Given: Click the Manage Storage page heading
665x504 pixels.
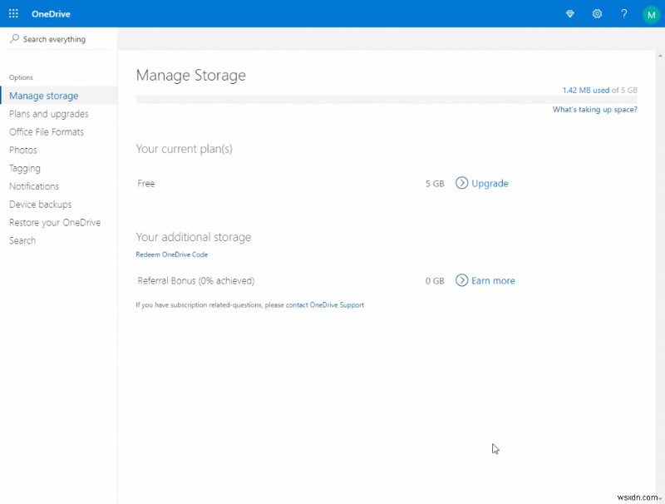Looking at the screenshot, I should (x=191, y=76).
